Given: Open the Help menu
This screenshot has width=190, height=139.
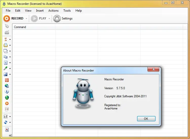Looking at the screenshot, I should coord(79,11).
